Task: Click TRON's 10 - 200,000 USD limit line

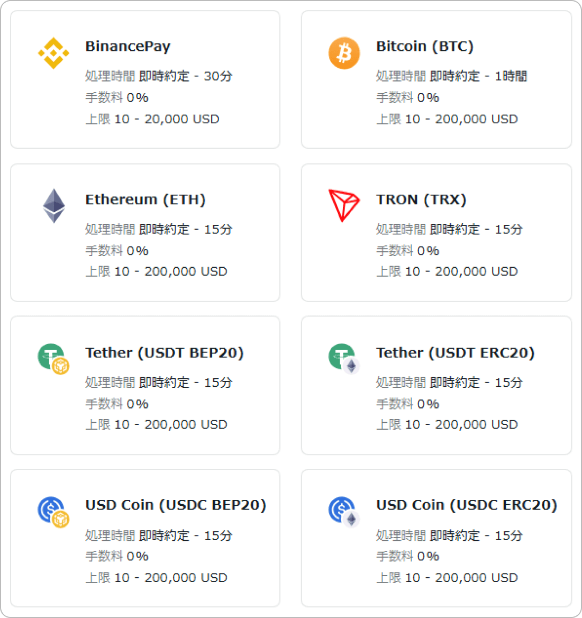Action: [x=447, y=271]
